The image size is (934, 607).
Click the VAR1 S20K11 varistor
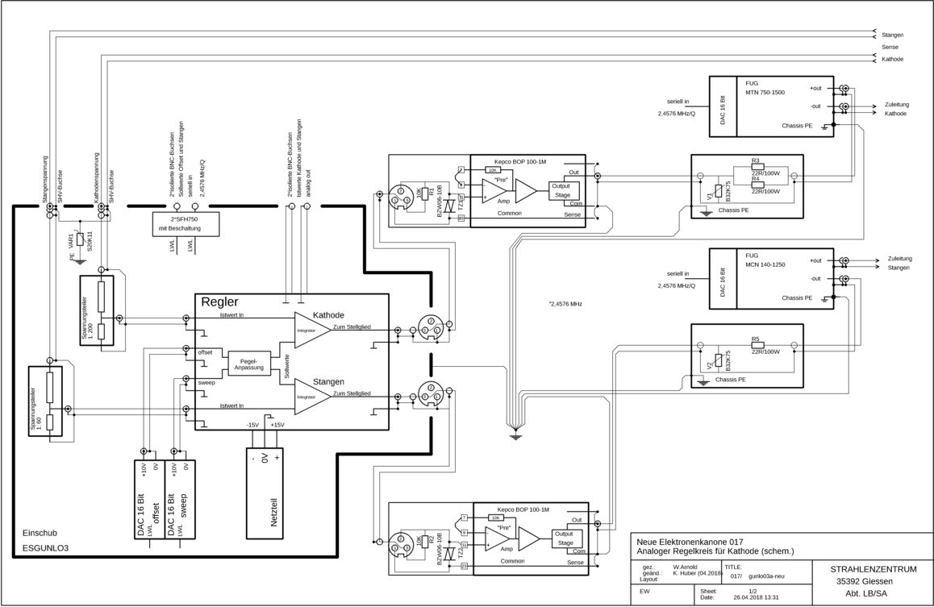(79, 240)
